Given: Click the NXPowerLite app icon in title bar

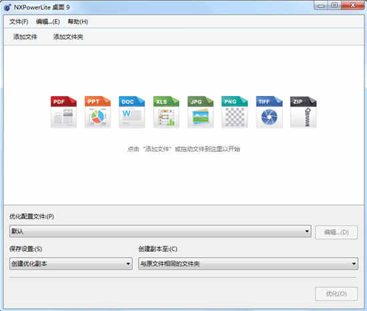Looking at the screenshot, I should (x=7, y=7).
